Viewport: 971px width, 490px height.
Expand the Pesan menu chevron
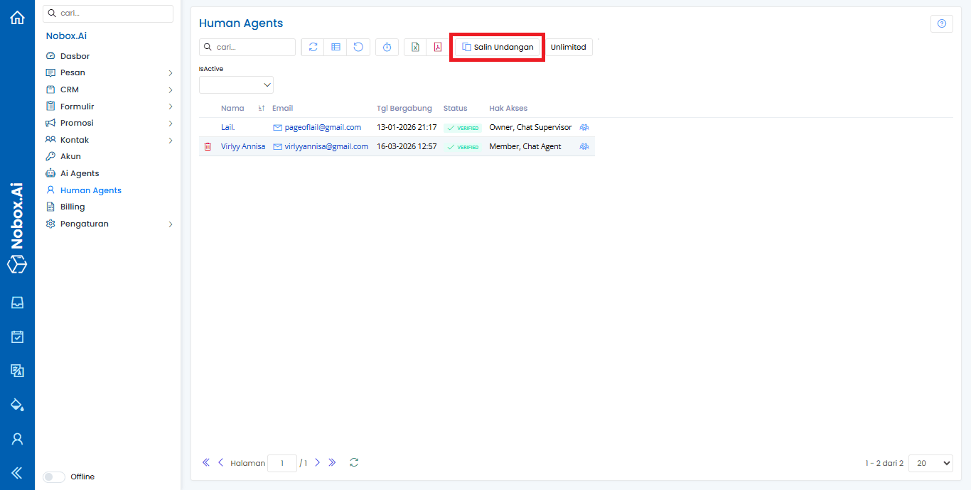171,72
